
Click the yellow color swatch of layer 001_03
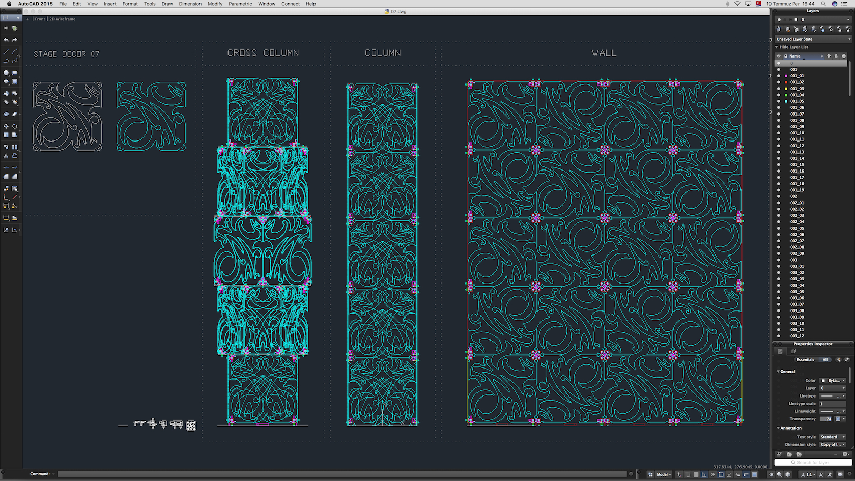click(x=786, y=89)
